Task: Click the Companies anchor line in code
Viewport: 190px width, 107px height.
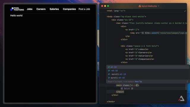Action: click(140, 59)
